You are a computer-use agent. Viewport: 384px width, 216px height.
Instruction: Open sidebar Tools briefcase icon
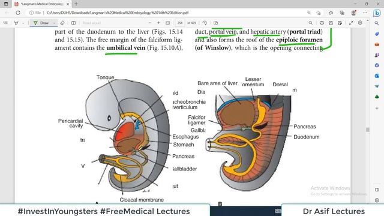377,44
